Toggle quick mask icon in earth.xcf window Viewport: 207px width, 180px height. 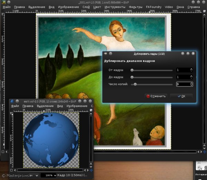[11, 170]
